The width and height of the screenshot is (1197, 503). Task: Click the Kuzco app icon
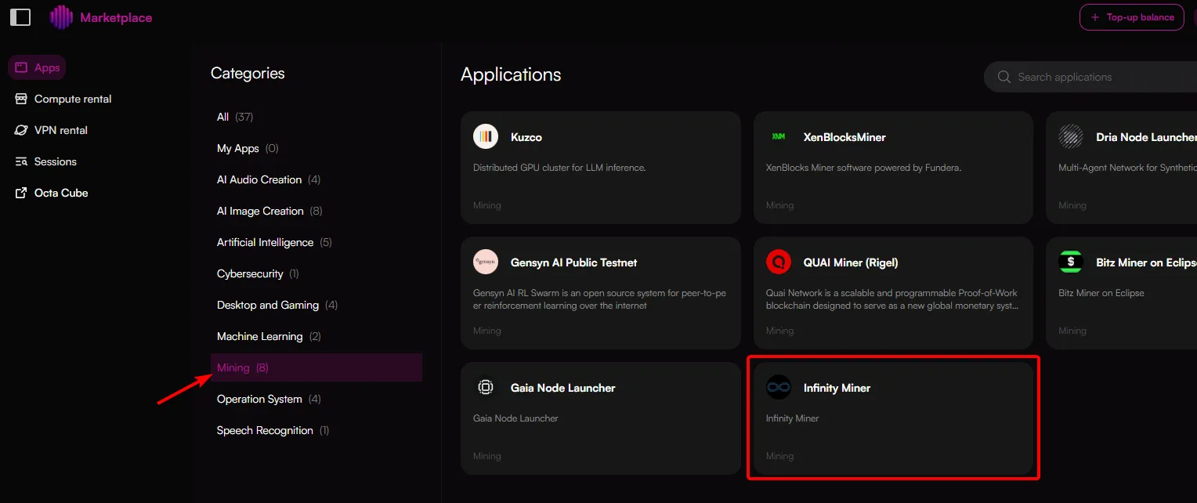[486, 136]
